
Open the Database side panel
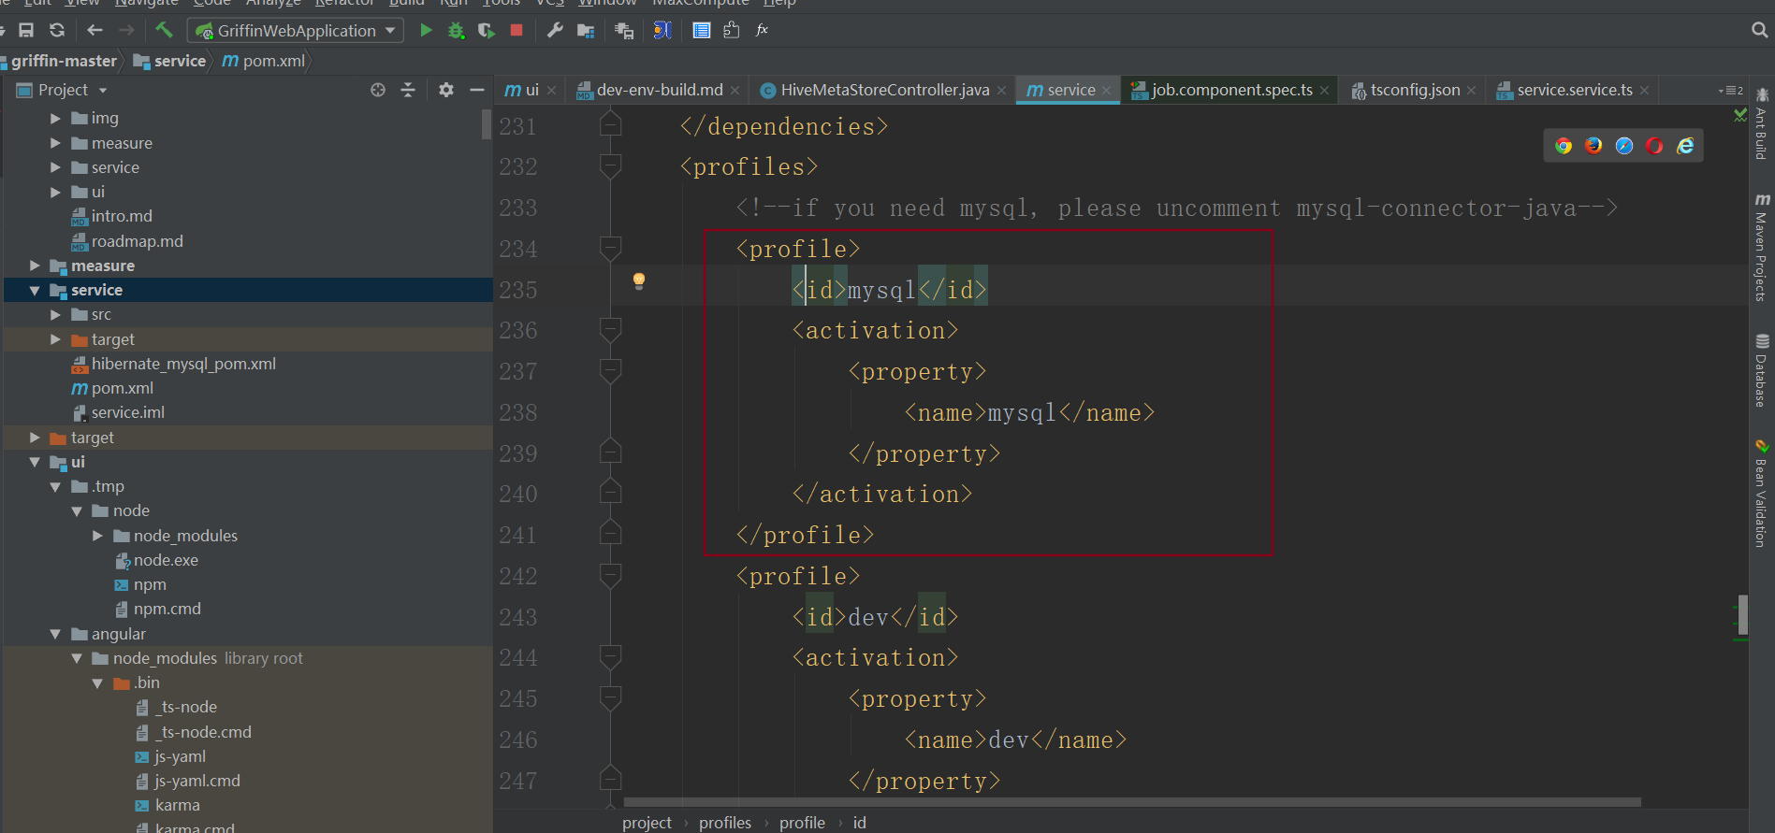[1762, 371]
